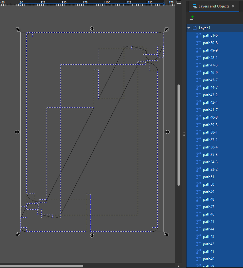Select path45-7 in the objects list
Viewport: 243px width, 268px height.
point(210,80)
